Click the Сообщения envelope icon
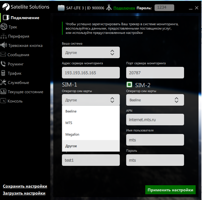 [x=3, y=55]
